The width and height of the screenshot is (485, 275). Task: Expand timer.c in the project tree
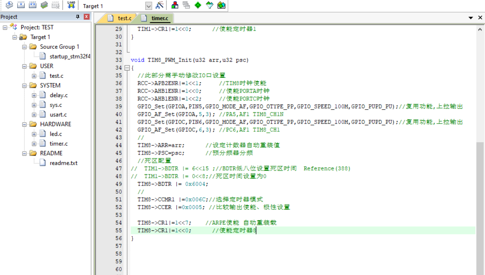34,143
